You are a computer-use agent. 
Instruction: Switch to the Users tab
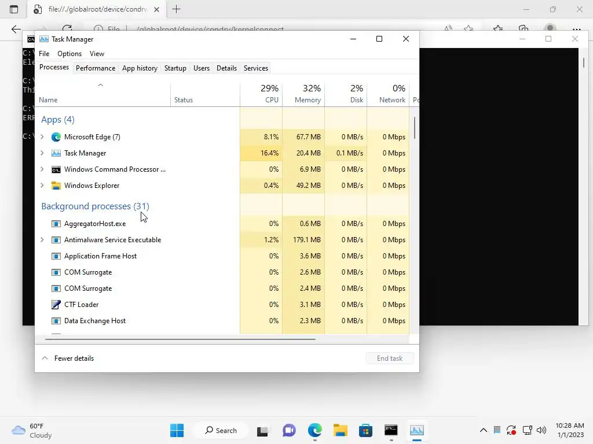pyautogui.click(x=201, y=68)
